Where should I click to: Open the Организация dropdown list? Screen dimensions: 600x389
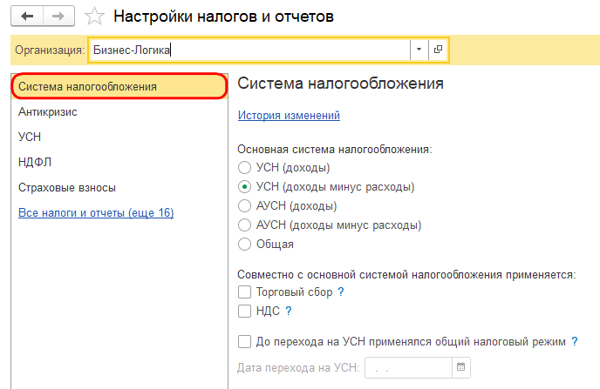click(x=419, y=50)
